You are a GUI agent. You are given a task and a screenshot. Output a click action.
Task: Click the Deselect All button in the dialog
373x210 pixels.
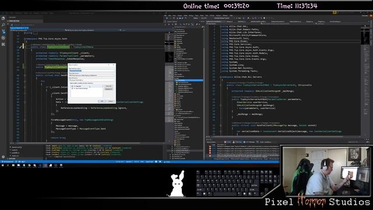tap(108, 89)
